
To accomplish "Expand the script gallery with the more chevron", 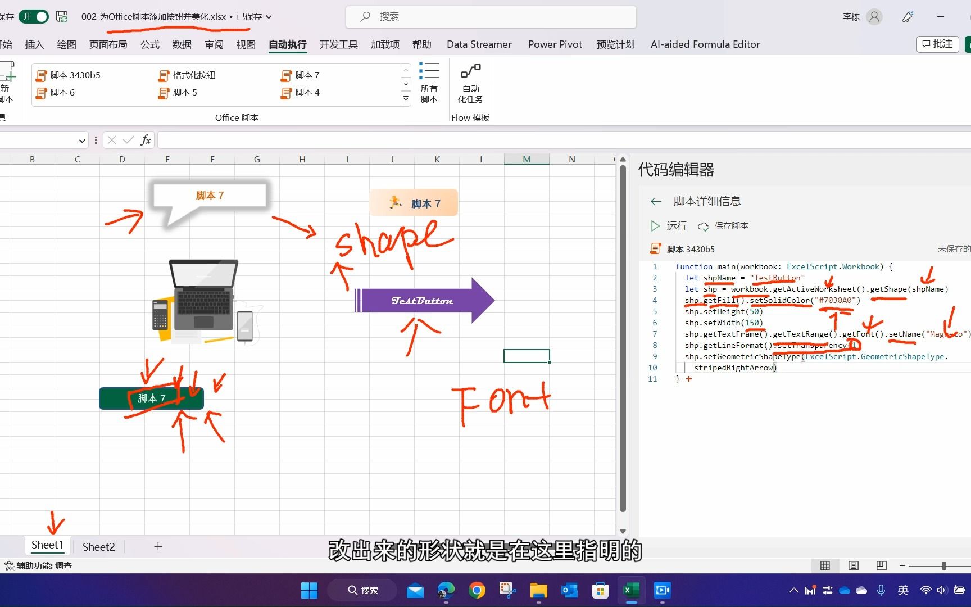I will (x=406, y=99).
